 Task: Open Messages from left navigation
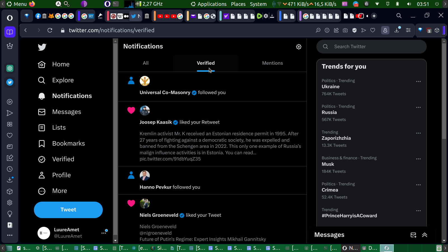coord(59,112)
